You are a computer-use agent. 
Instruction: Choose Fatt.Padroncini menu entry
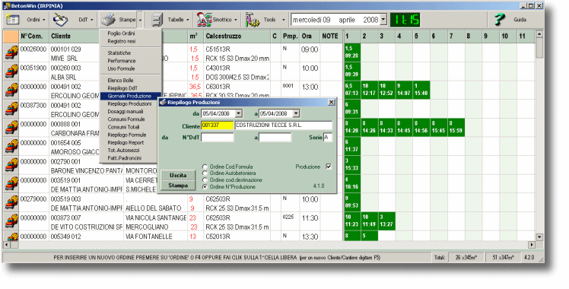125,158
